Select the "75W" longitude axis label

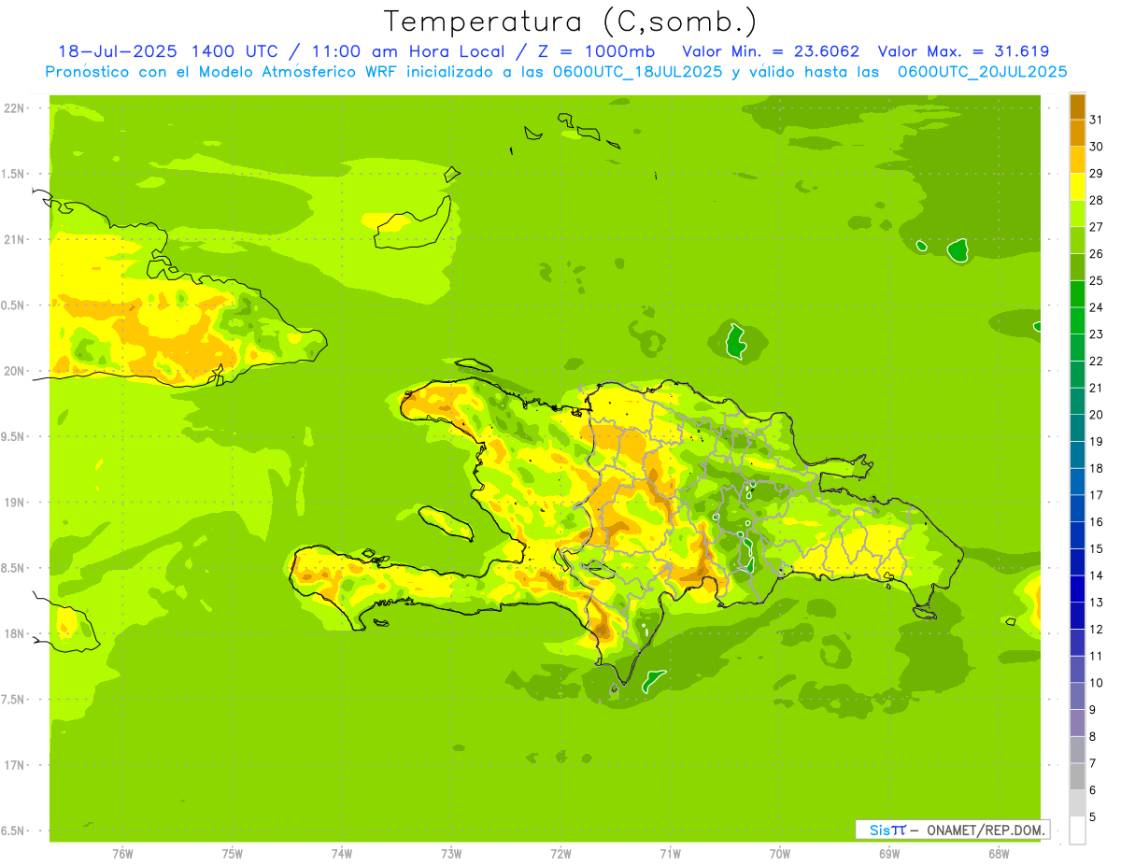(233, 854)
